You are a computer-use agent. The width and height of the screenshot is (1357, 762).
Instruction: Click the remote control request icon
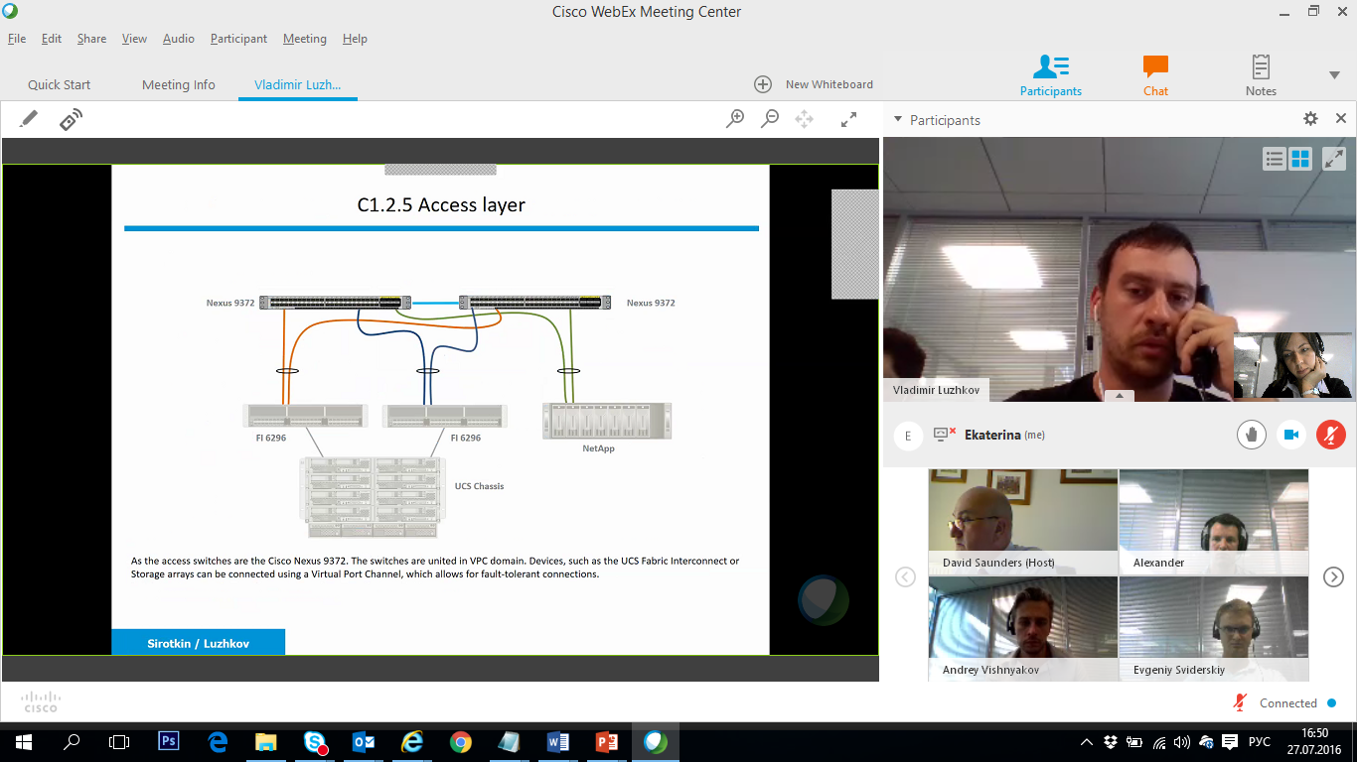71,119
